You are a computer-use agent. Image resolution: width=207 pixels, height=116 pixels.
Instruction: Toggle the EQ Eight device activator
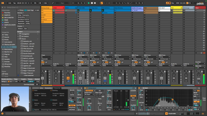(139, 88)
